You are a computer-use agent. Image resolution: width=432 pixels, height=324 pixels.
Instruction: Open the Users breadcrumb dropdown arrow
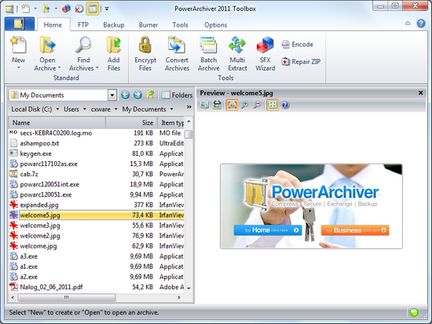(85, 109)
